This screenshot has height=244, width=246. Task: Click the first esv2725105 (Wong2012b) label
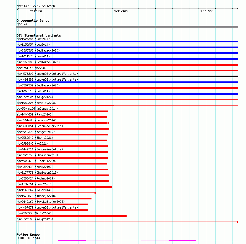pos(35,97)
